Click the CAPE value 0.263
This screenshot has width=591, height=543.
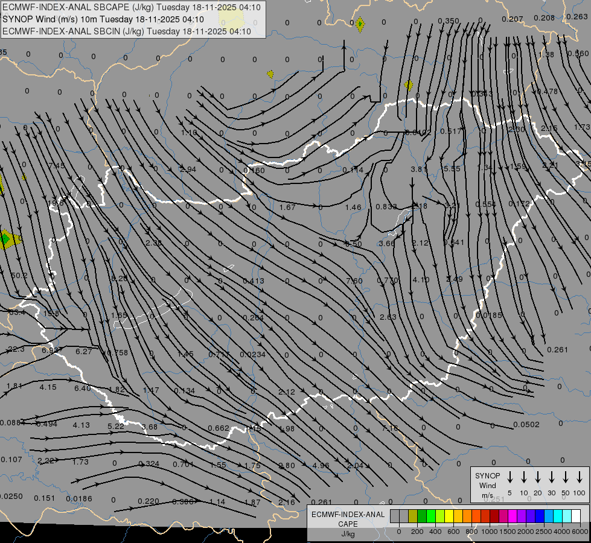click(x=577, y=16)
